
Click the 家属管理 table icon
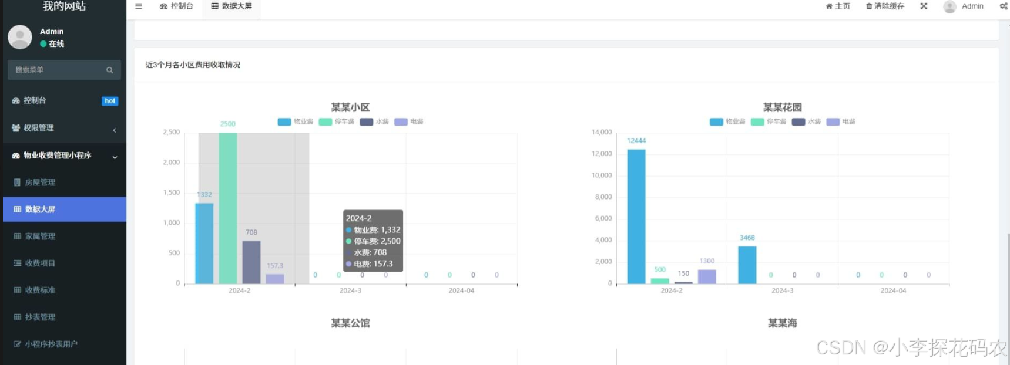(x=17, y=236)
